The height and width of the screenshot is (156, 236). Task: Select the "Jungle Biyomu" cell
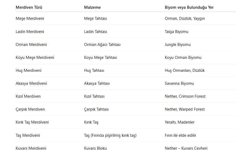(178, 45)
